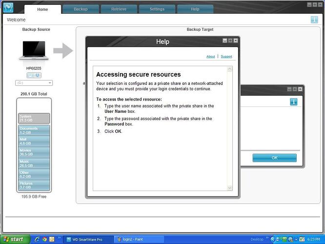
Task: Click the Other 6.2 GB category
Action: point(34,174)
